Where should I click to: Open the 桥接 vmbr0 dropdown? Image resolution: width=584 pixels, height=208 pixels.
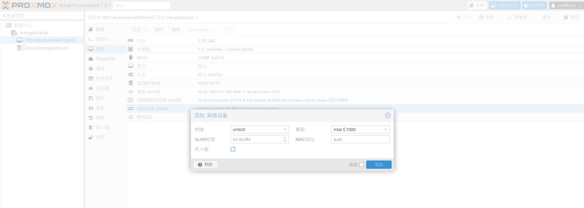point(285,130)
